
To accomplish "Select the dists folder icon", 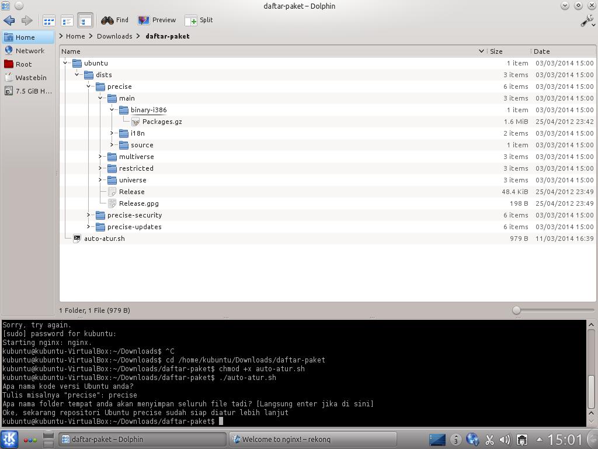I will click(x=89, y=75).
